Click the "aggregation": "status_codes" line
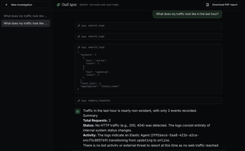The width and height of the screenshot is (245, 151). (x=99, y=86)
